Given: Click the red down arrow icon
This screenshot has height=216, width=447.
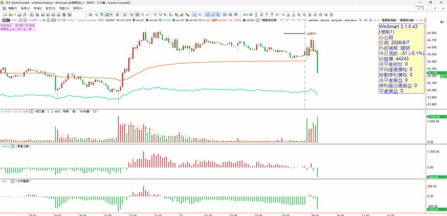Looking at the screenshot, I should point(272,14).
